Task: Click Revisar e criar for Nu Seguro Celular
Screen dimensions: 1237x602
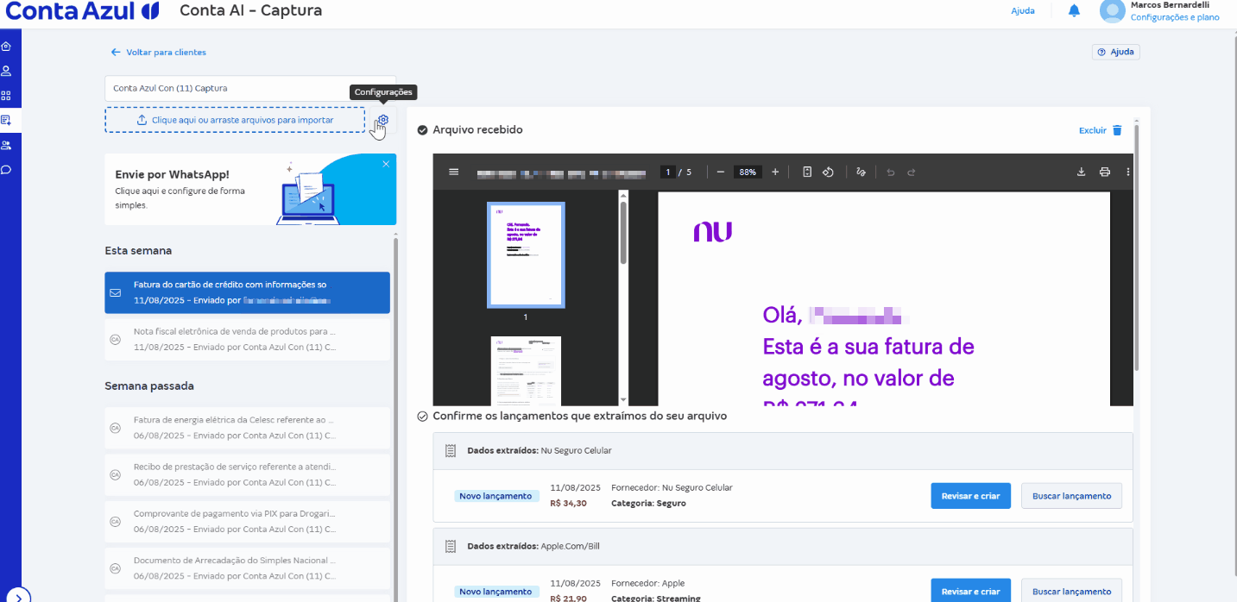Action: 970,496
